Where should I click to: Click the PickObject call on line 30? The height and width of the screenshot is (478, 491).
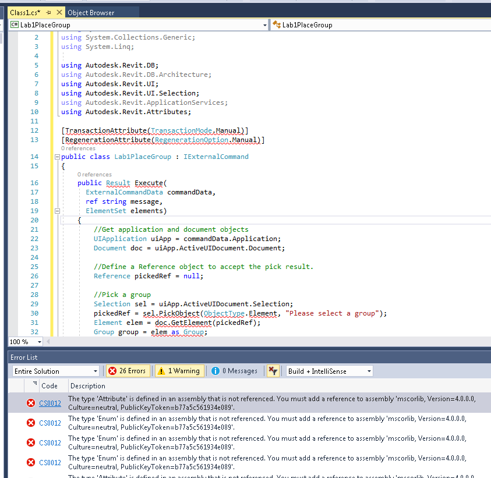(179, 313)
